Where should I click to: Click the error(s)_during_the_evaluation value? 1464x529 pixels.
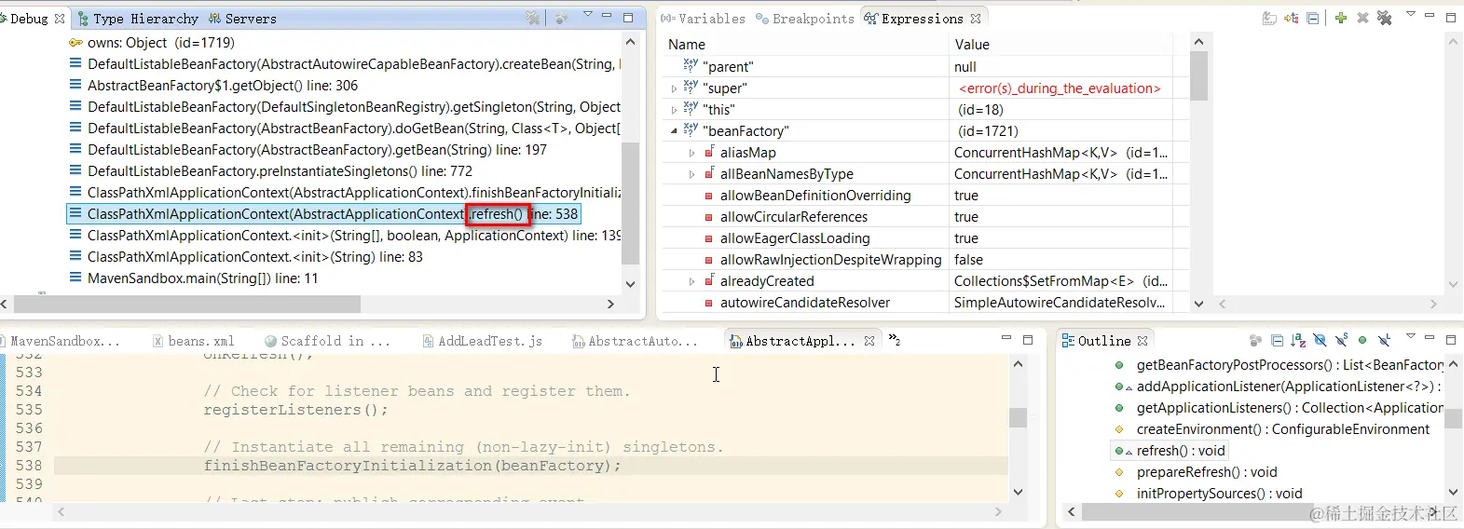[x=1060, y=88]
